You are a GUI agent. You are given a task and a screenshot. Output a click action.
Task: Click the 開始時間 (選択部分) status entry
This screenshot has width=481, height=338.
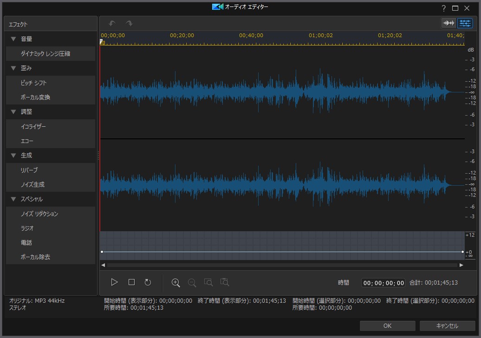pos(337,301)
